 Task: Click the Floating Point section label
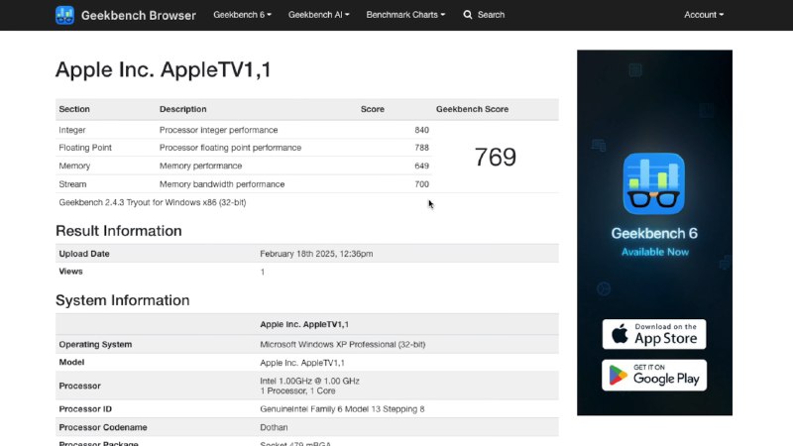[85, 148]
